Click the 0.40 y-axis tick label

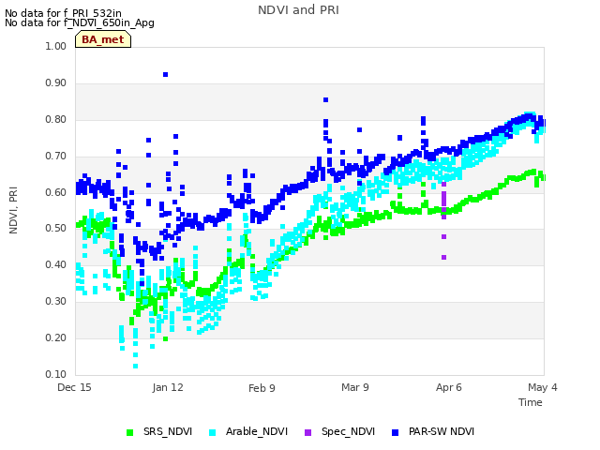pos(56,264)
